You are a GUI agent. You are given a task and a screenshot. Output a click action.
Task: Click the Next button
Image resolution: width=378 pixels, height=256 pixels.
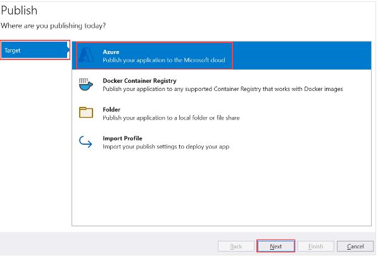[276, 247]
